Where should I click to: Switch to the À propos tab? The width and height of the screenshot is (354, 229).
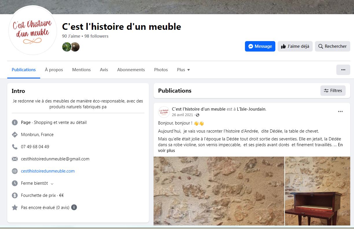54,70
